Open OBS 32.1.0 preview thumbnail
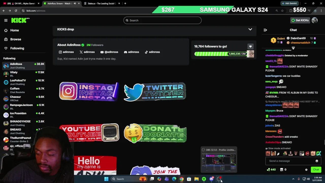The image size is (325, 183). coord(219,160)
